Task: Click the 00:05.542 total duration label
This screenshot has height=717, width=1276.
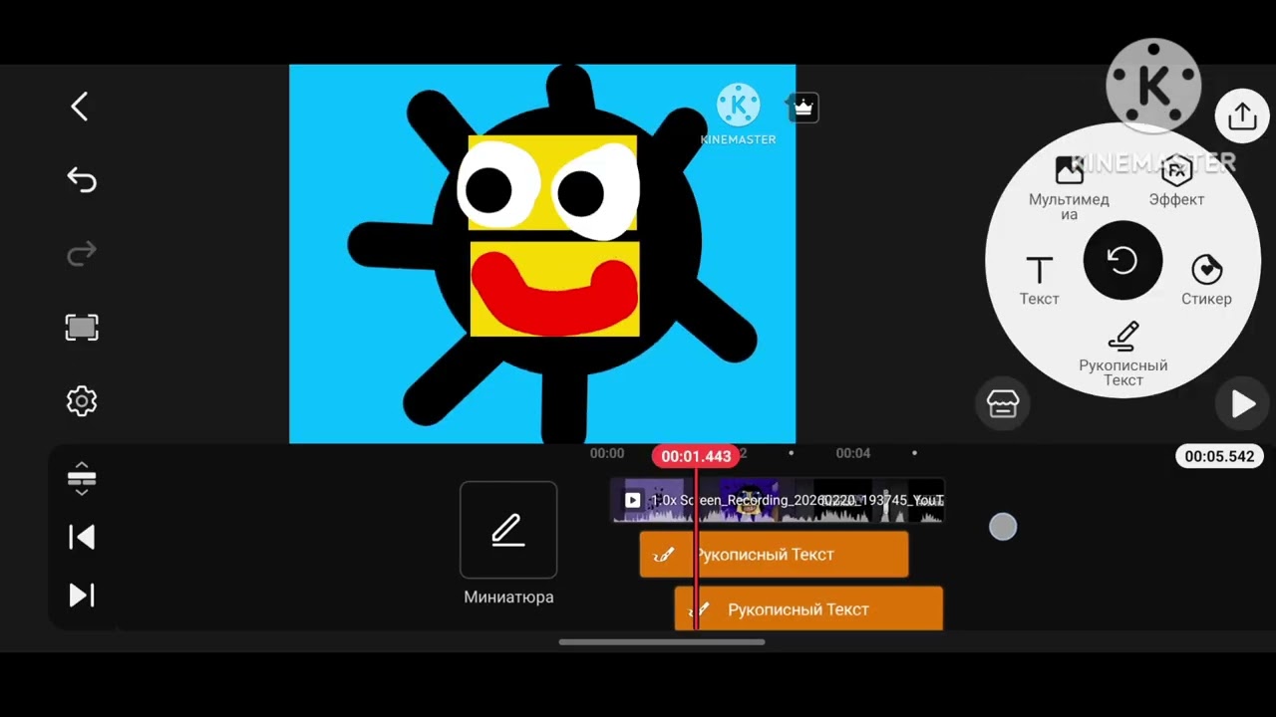Action: [1219, 456]
